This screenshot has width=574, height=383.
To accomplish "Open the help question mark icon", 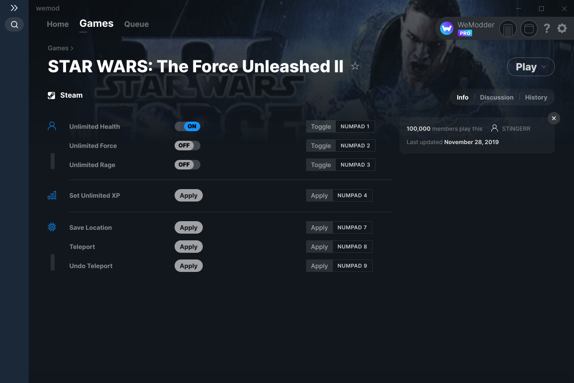I will pos(547,29).
